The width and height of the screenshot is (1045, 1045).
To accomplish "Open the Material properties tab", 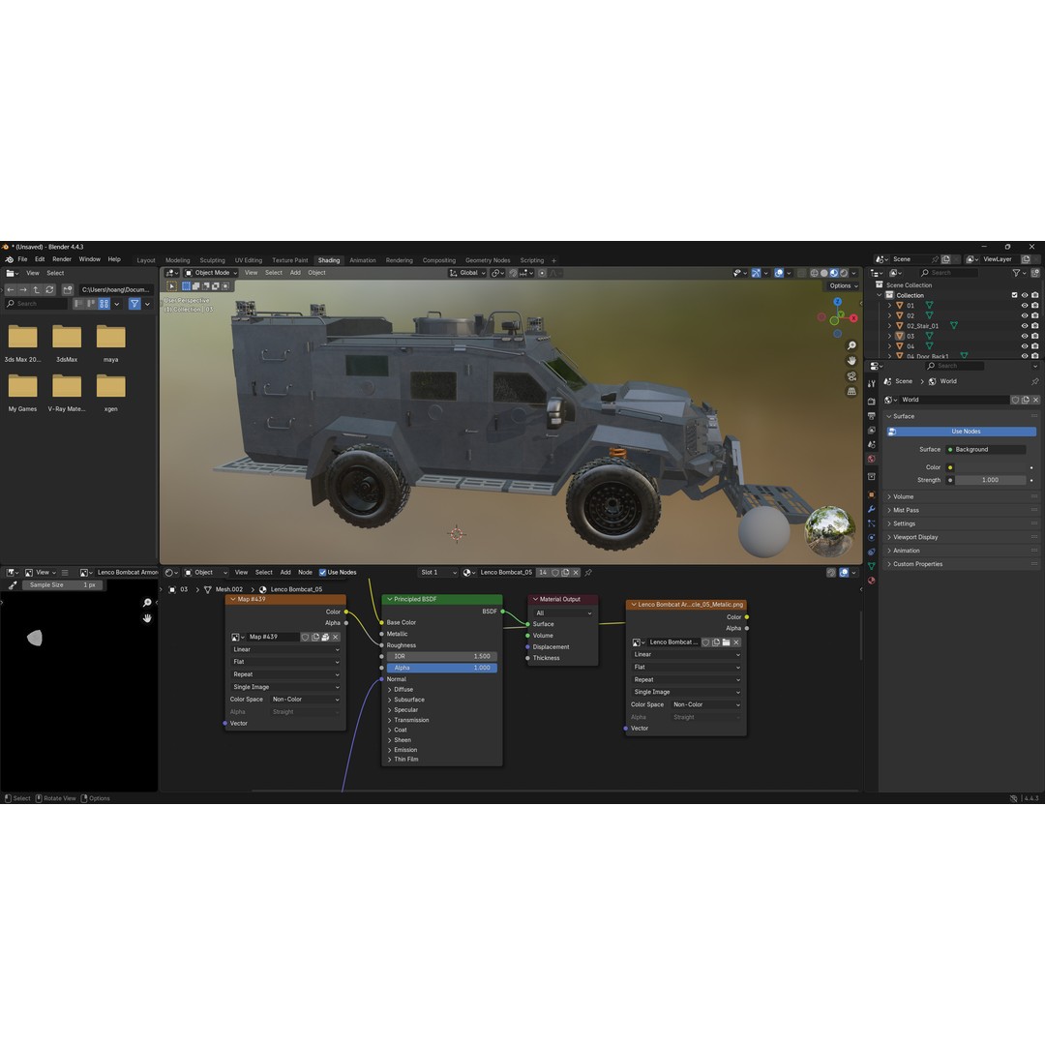I will (871, 581).
